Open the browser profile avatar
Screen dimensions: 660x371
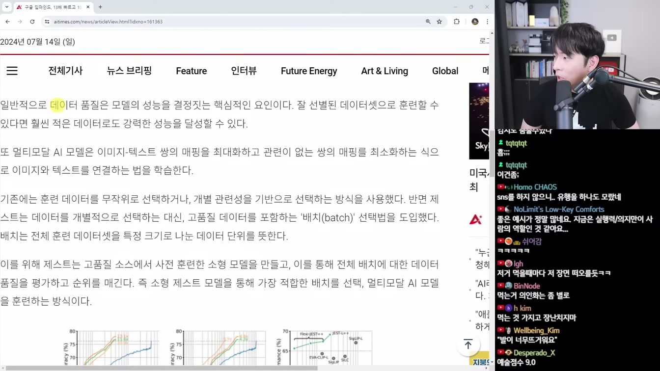tap(475, 22)
